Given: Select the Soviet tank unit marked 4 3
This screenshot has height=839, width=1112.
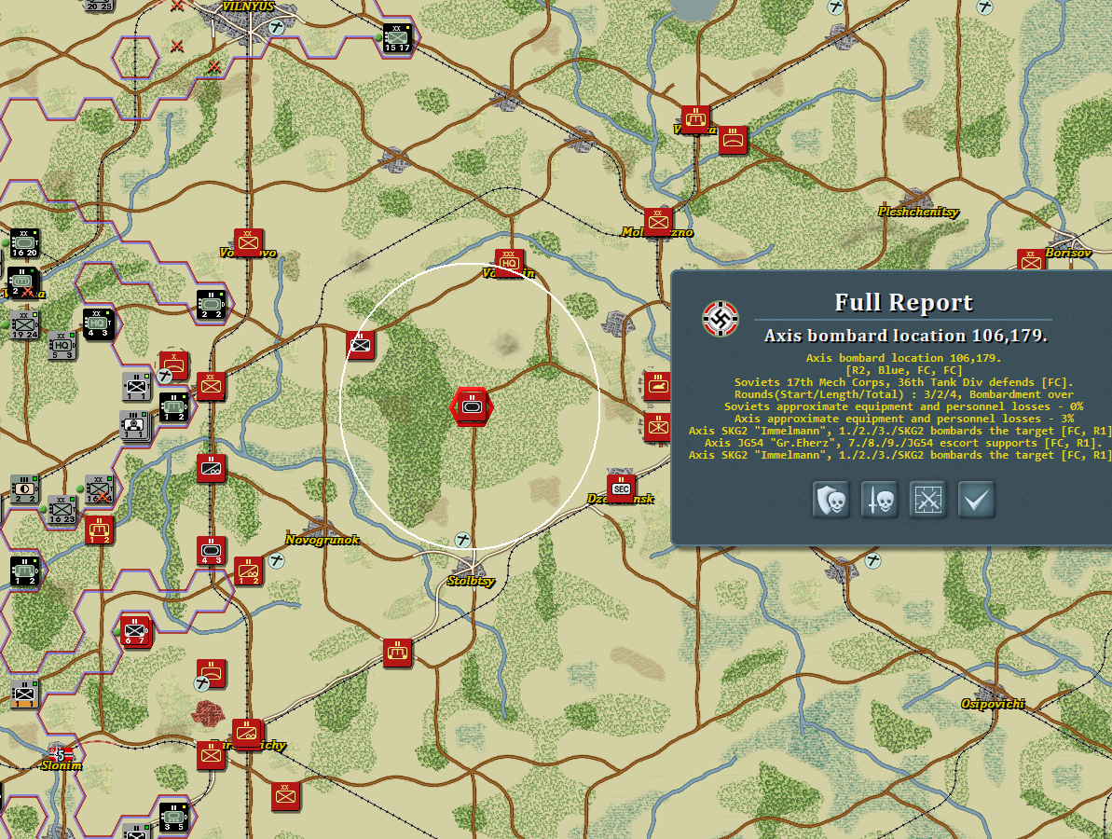Looking at the screenshot, I should point(212,551).
